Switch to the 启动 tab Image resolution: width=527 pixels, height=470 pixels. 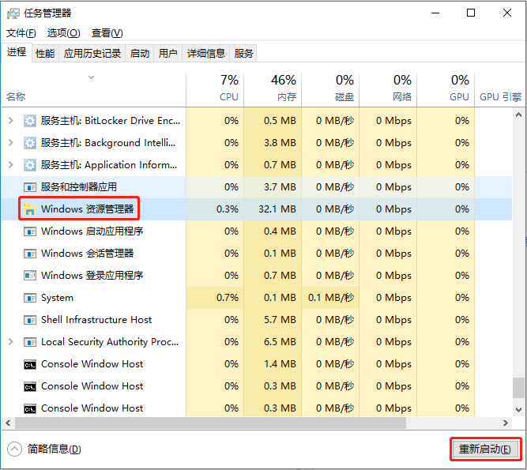point(140,54)
